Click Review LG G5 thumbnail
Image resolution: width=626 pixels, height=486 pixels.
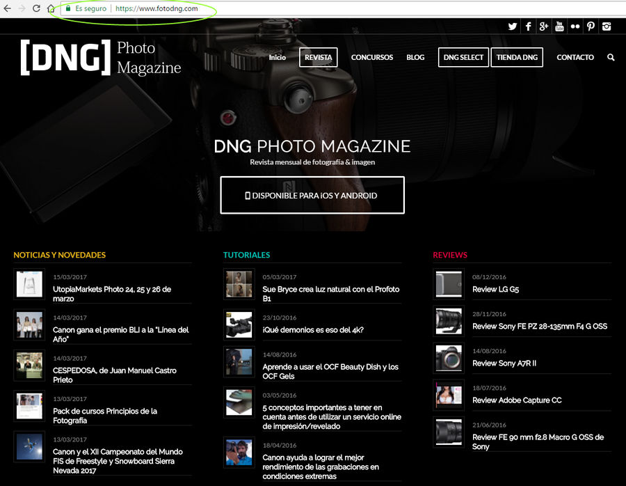point(449,284)
